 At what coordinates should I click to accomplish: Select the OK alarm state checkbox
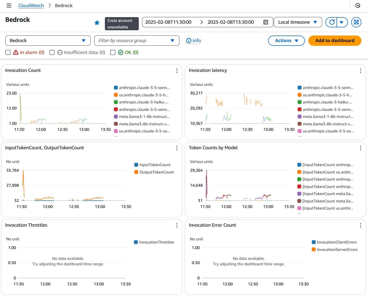click(113, 52)
